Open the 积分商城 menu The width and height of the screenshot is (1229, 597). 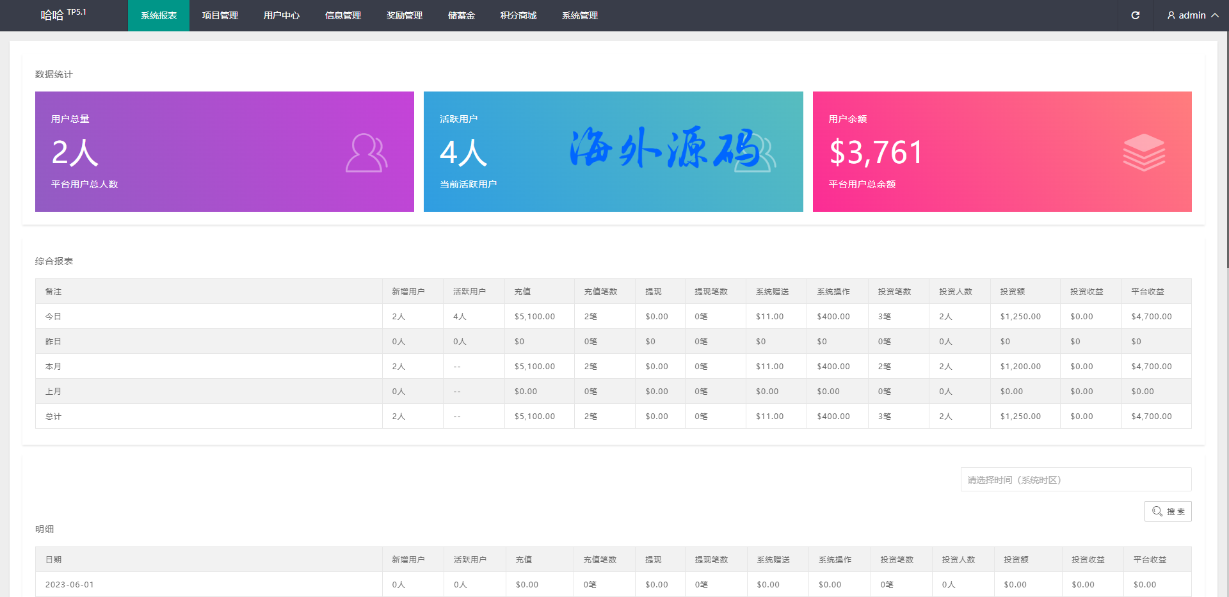click(x=518, y=15)
